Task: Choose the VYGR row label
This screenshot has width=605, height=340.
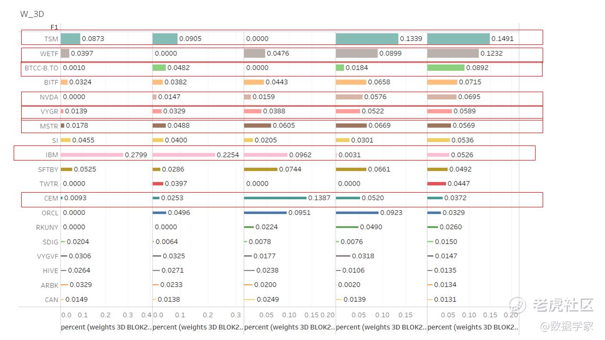Action: 49,112
